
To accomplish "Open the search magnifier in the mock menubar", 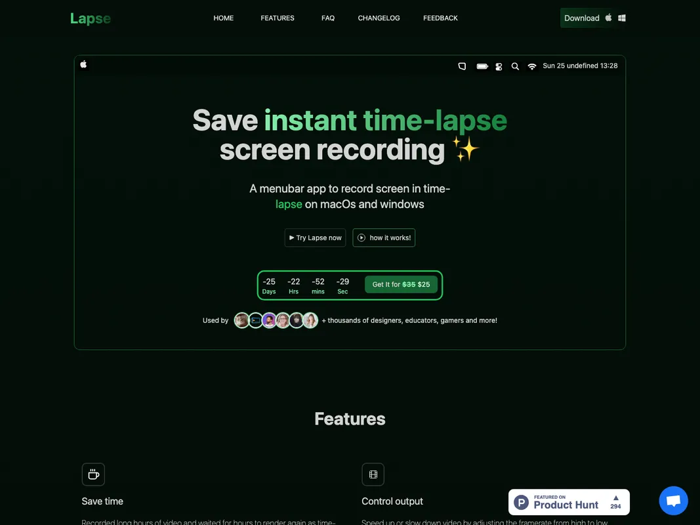I will [515, 66].
